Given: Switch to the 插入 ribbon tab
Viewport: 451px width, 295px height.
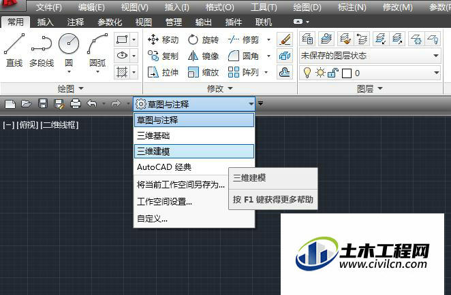Looking at the screenshot, I should 45,22.
